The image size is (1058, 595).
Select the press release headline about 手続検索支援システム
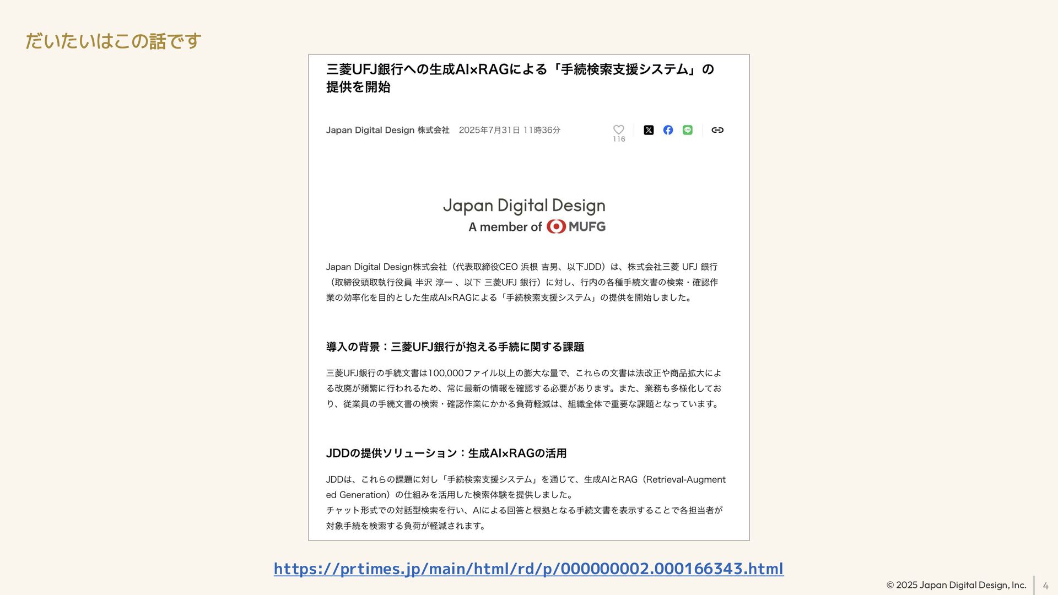520,78
